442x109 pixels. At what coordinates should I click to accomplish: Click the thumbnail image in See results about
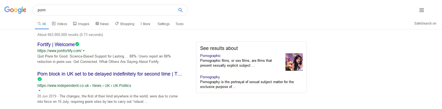(x=294, y=62)
